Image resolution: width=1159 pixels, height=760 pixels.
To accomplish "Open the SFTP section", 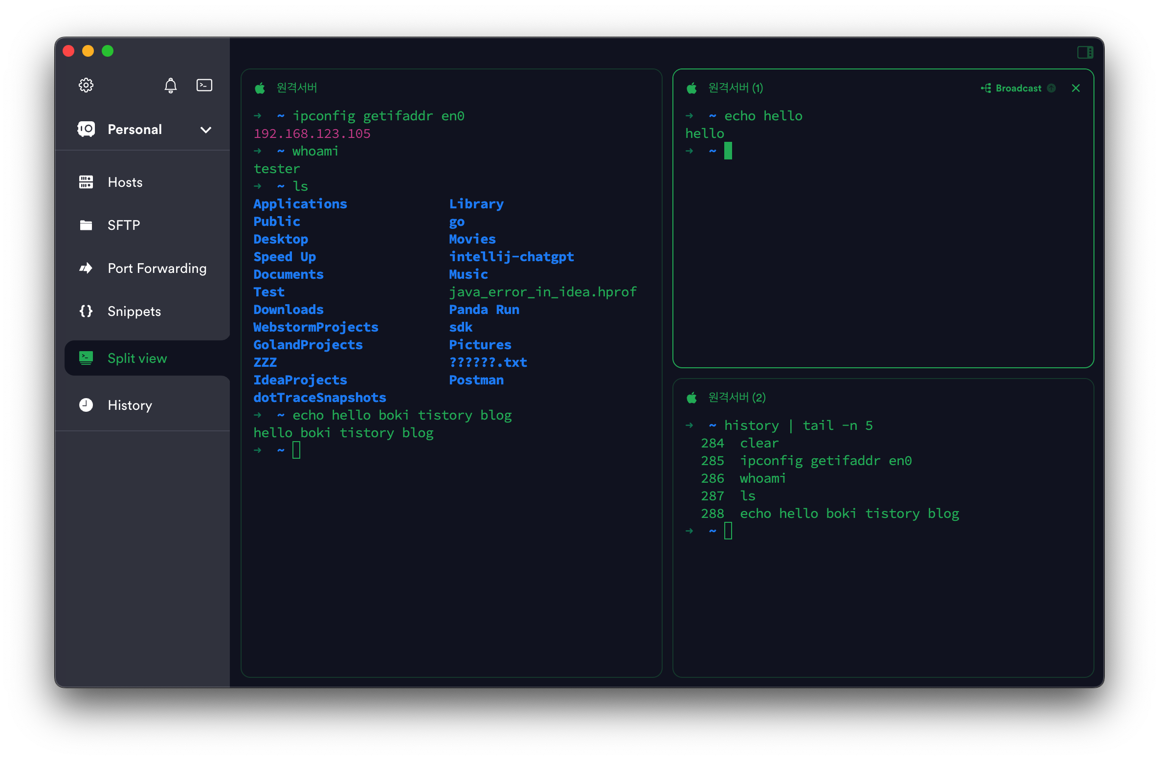I will point(124,225).
